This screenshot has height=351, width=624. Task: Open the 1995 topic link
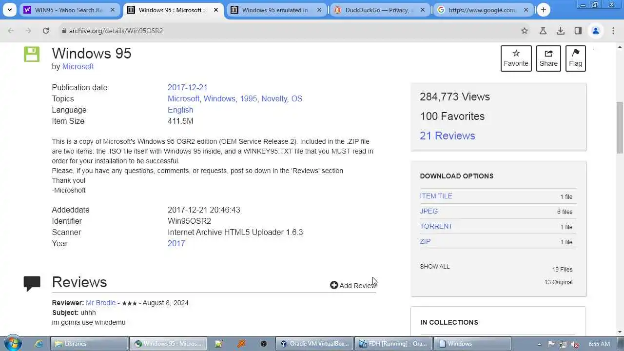[x=249, y=98]
